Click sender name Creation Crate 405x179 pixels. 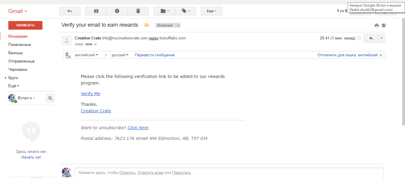tap(88, 38)
